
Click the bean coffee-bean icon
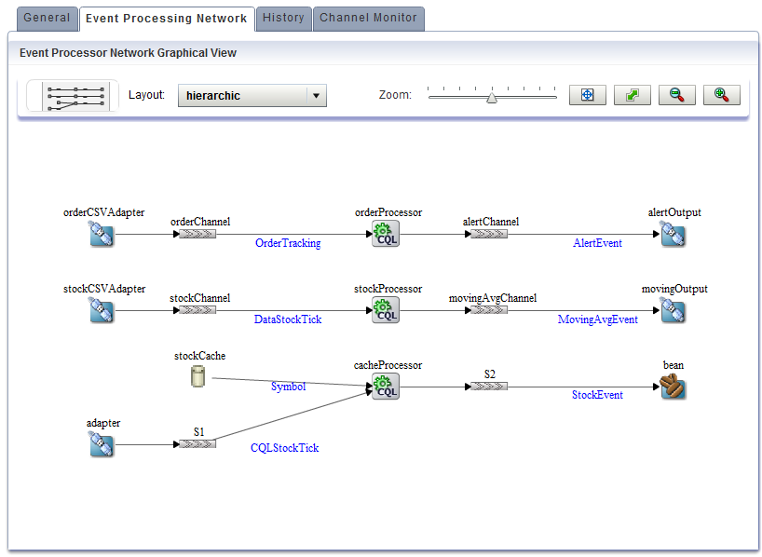(674, 387)
